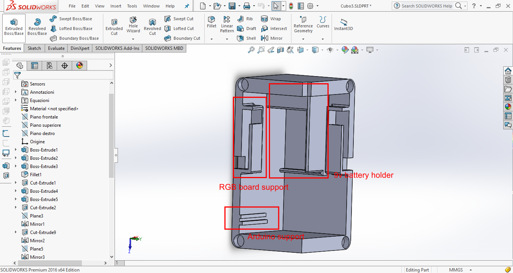Click the Print toolbar icon
This screenshot has height=273, width=513.
[247, 6]
